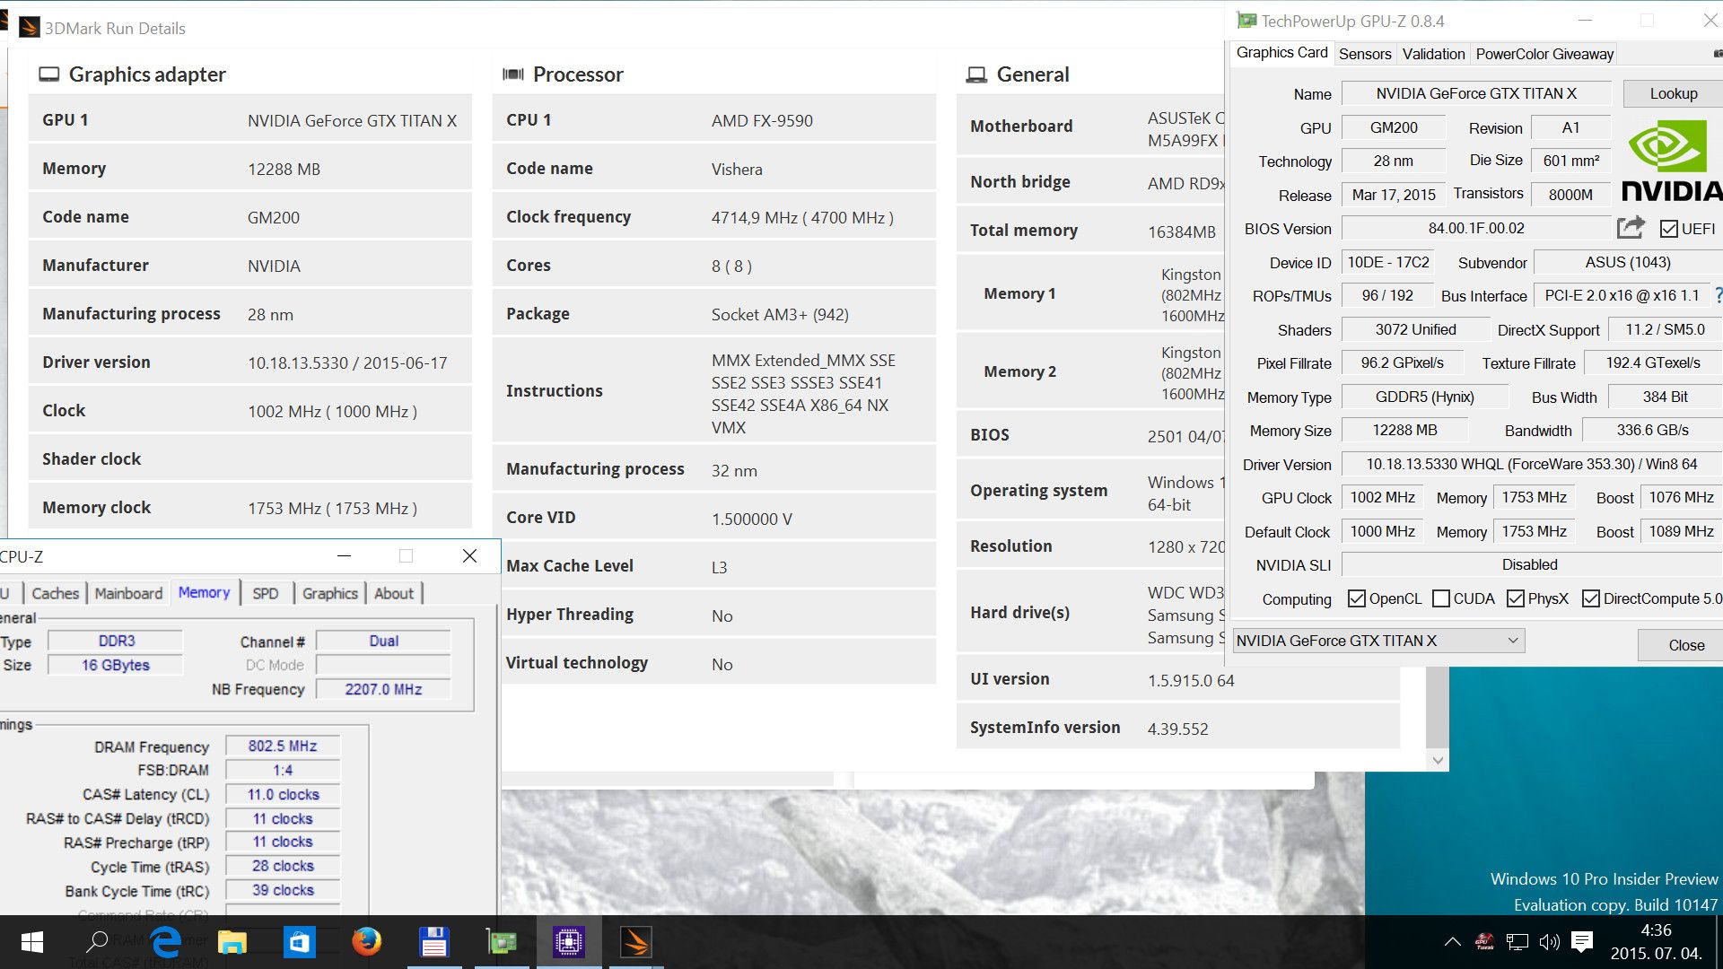The image size is (1723, 969).
Task: Toggle the OpenCL checkbox
Action: (x=1357, y=598)
